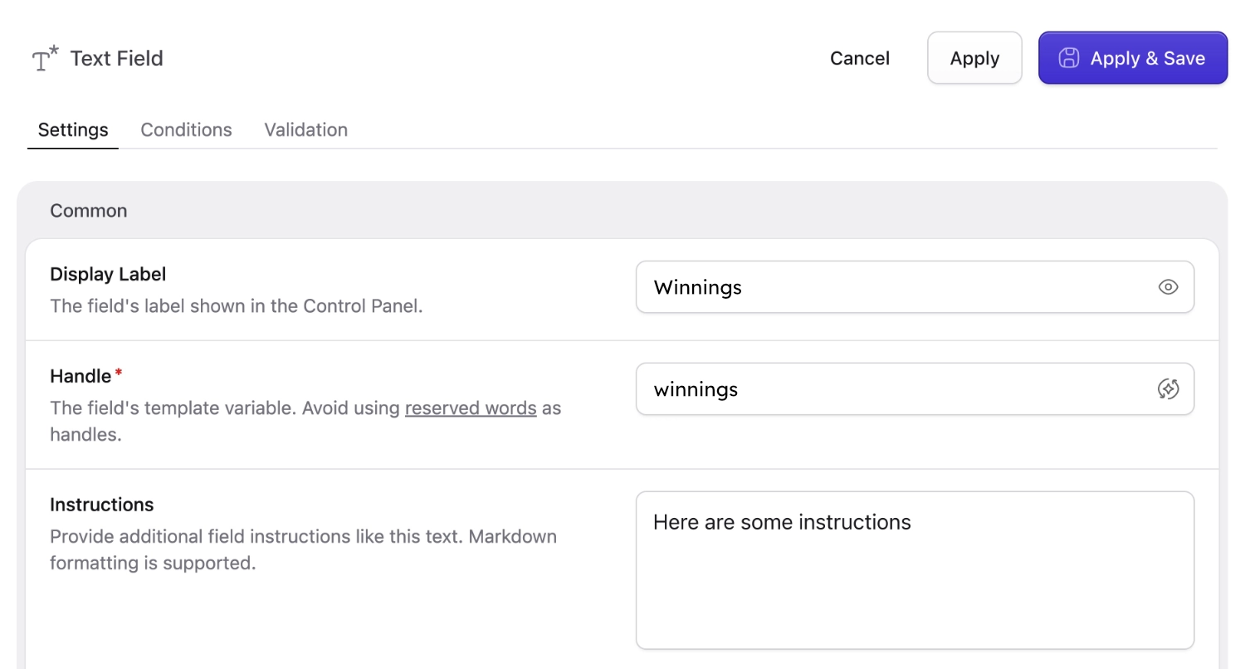The height and width of the screenshot is (669, 1245).
Task: Click the Instructions field heading
Action: tap(101, 505)
